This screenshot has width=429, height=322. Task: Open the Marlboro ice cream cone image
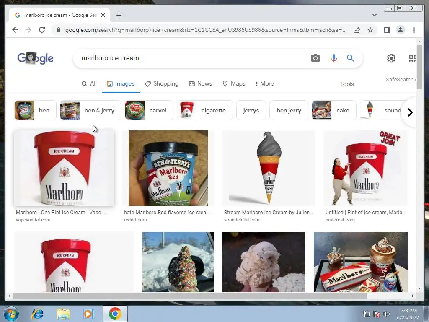[269, 168]
